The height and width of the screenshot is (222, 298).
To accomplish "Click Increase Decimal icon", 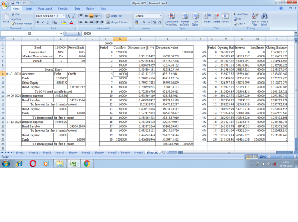I will point(155,22).
